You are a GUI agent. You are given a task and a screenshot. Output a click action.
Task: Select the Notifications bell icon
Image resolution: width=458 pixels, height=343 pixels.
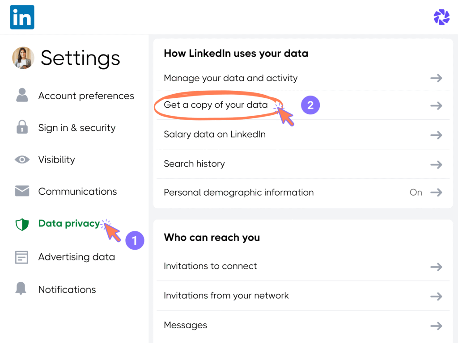[21, 289]
